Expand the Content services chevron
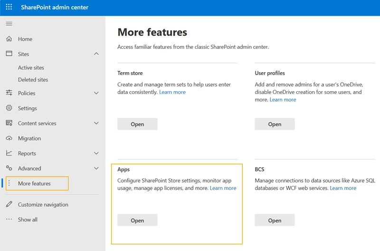Screen dimensions: 380x251 (x=96, y=123)
